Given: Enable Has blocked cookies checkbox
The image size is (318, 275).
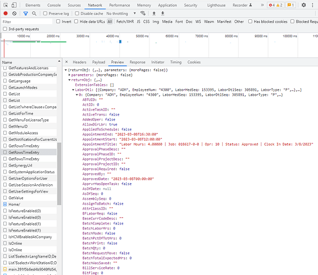Looking at the screenshot, I should (250, 21).
